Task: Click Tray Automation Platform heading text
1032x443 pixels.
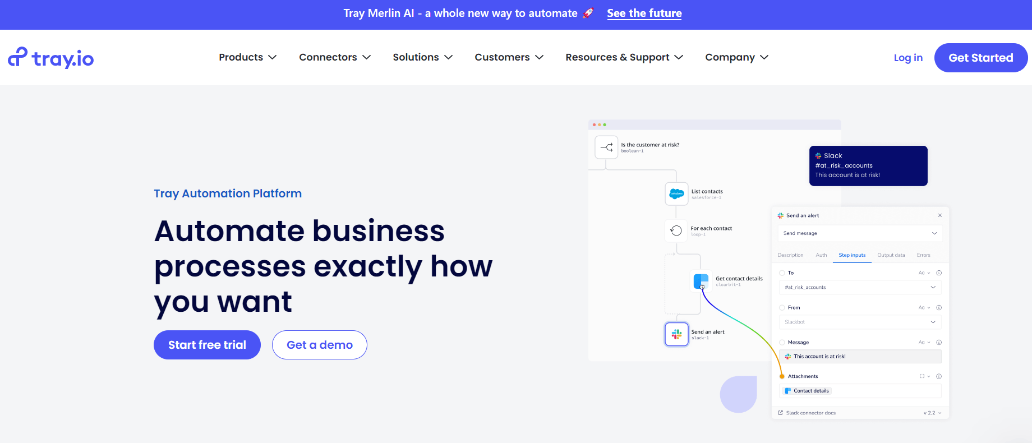Action: pyautogui.click(x=228, y=193)
